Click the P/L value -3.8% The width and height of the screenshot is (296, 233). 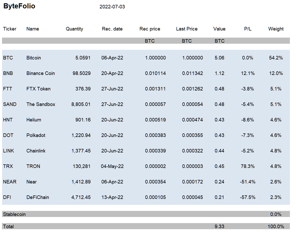pos(247,89)
